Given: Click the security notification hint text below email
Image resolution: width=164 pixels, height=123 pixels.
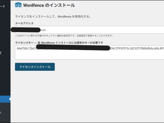Looking at the screenshot, I should [64, 36].
